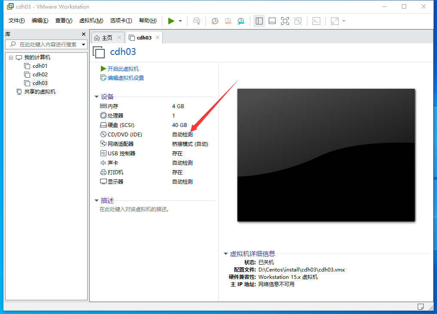437x314 pixels.
Task: Click 编辑虚拟机设置 link
Action: point(126,78)
